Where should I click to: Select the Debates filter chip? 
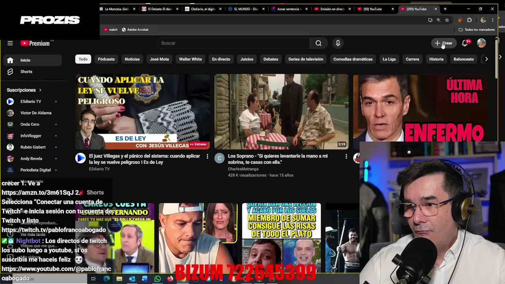(271, 59)
